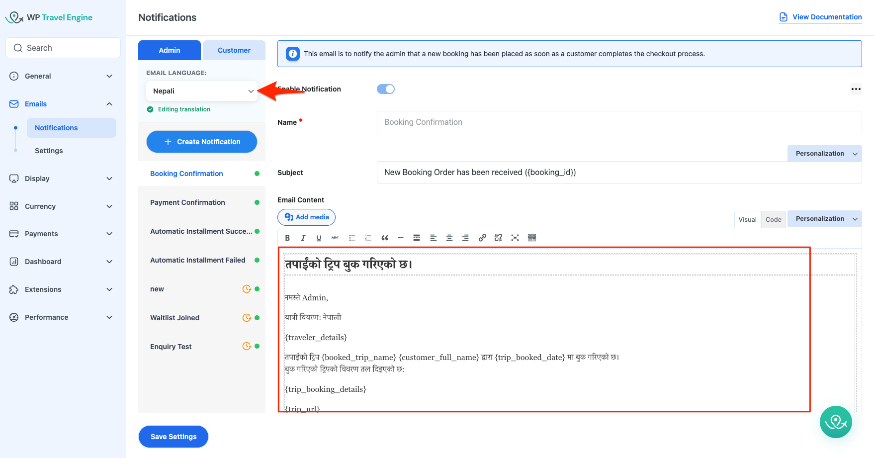Click the bulleted list icon
The height and width of the screenshot is (458, 874).
352,238
